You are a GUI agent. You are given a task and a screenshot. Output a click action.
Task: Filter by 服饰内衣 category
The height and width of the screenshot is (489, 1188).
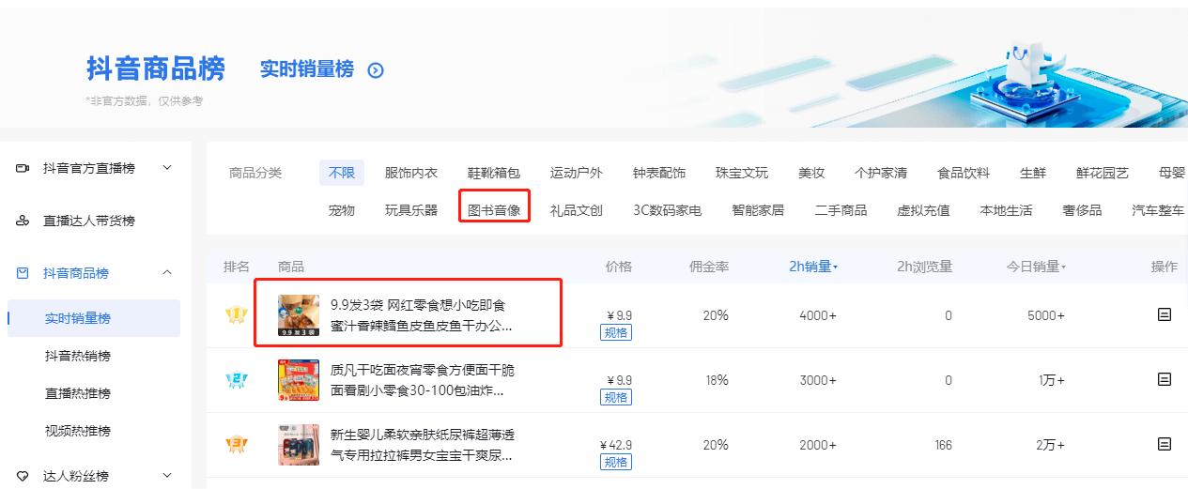pyautogui.click(x=411, y=173)
